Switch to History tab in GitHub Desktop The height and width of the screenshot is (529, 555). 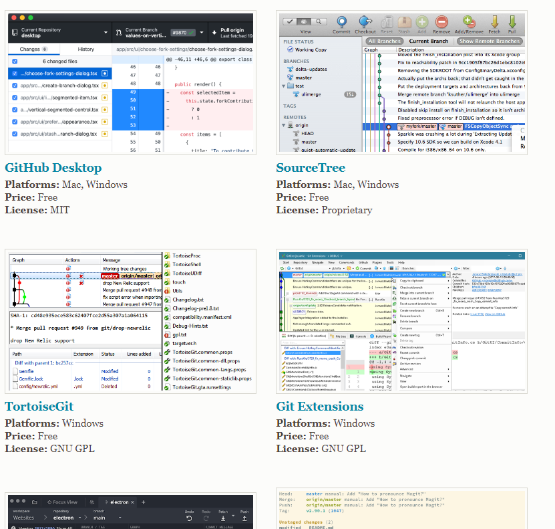[x=85, y=49]
